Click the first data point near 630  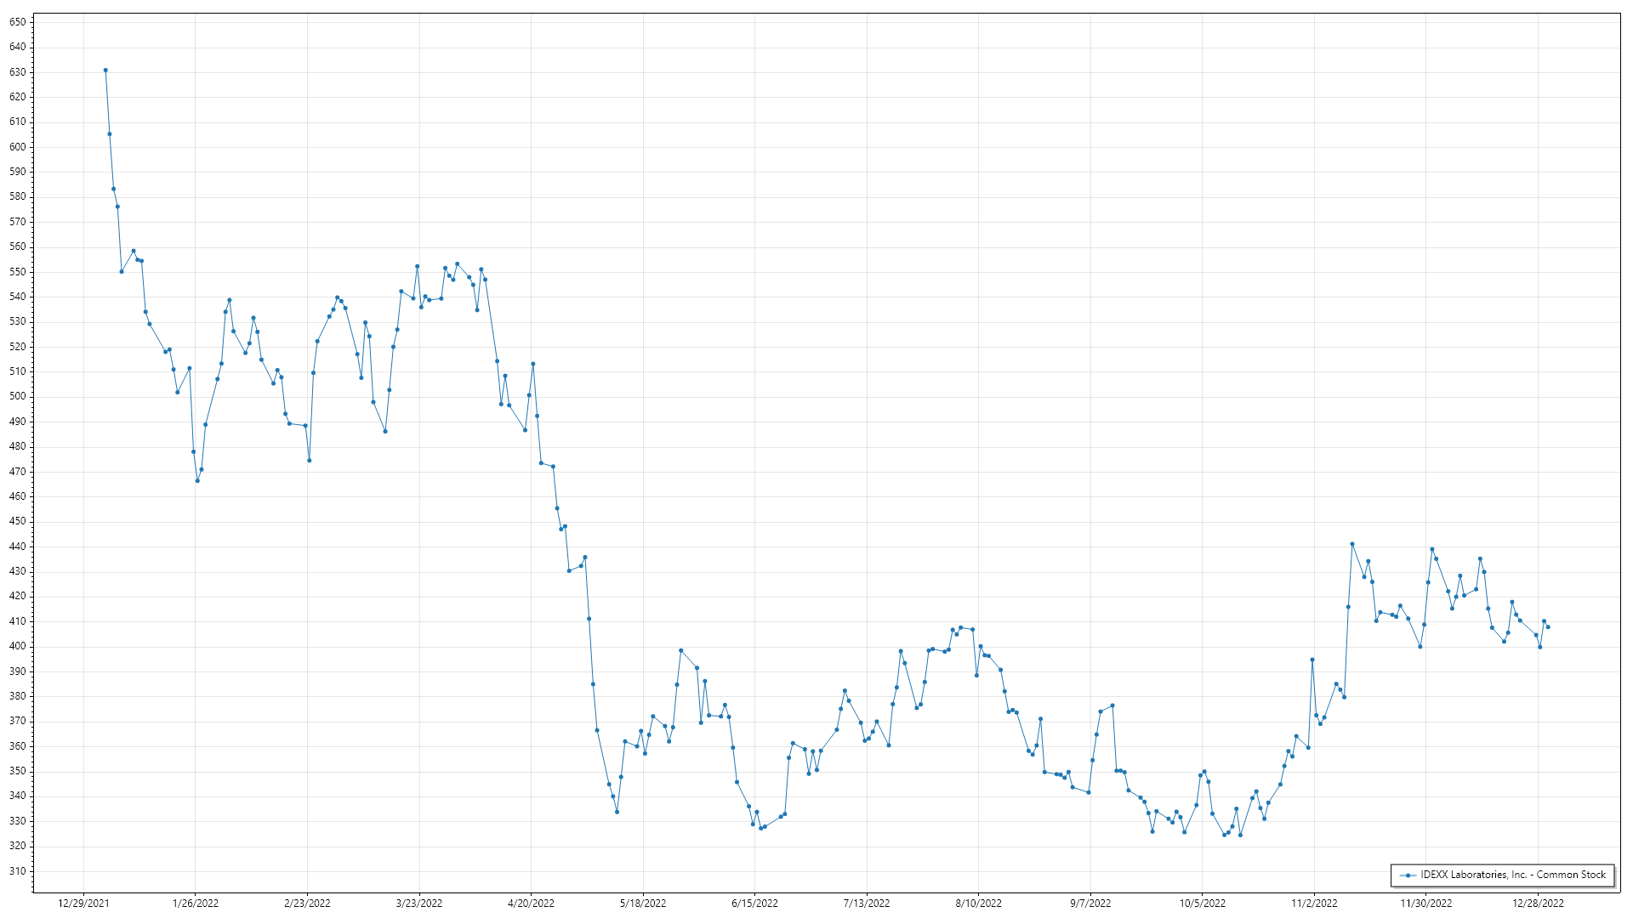[105, 71]
